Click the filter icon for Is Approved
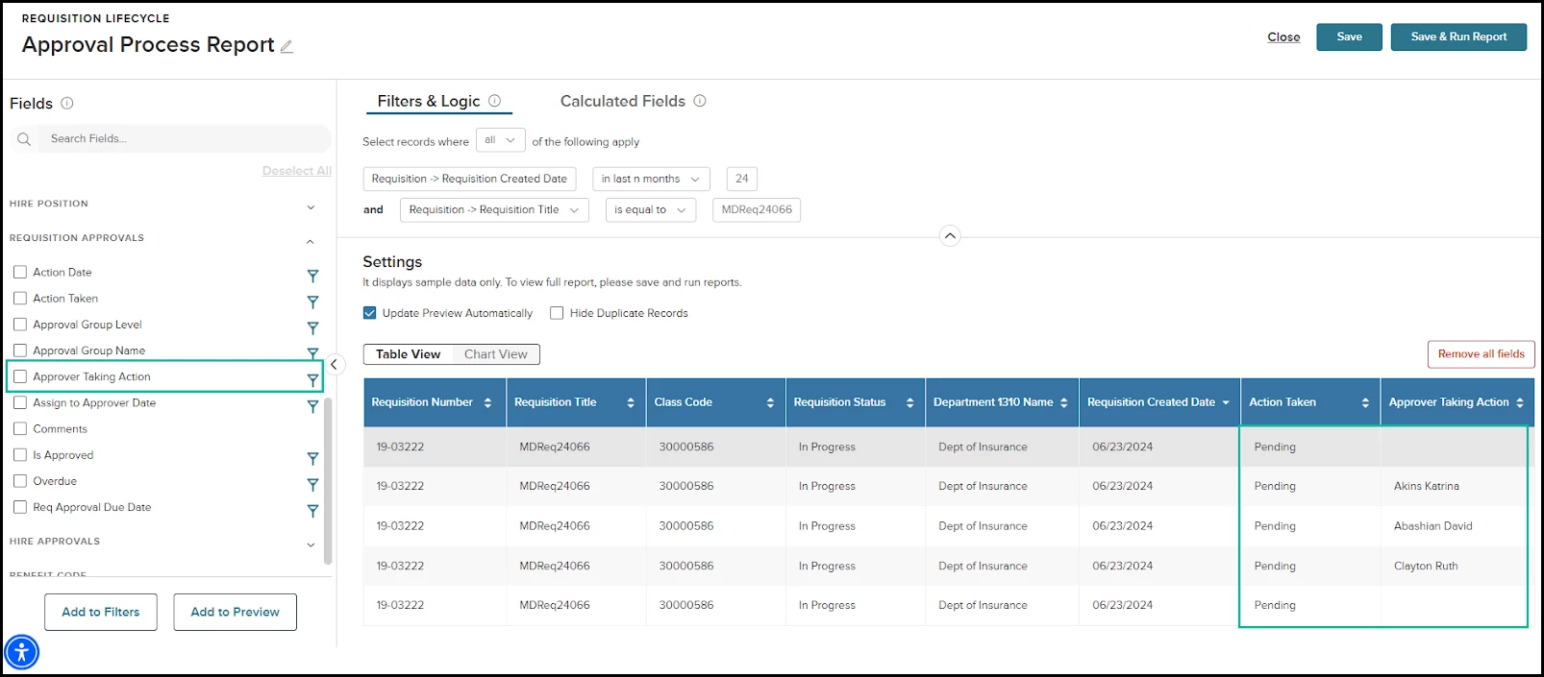The height and width of the screenshot is (677, 1544). [312, 458]
